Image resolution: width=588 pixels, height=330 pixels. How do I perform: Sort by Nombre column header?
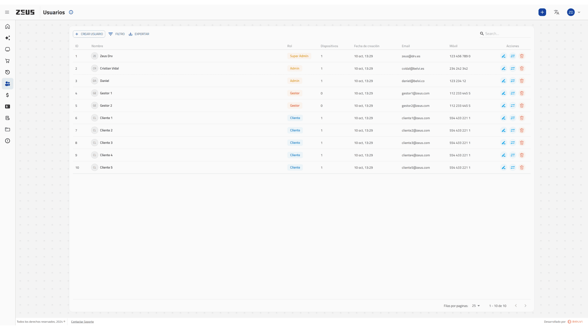pyautogui.click(x=97, y=46)
